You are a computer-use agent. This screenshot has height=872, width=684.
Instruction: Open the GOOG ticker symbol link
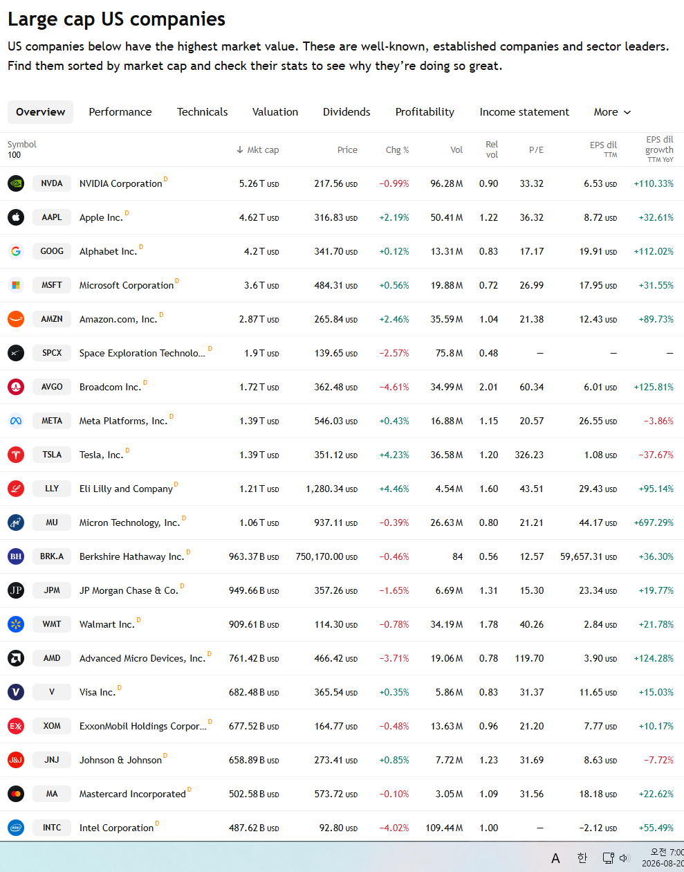[x=52, y=251]
